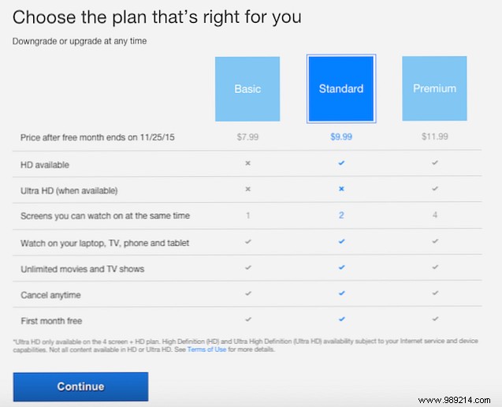Click Basic plan's HD available cross icon
Image resolution: width=502 pixels, height=407 pixels.
[x=247, y=163]
